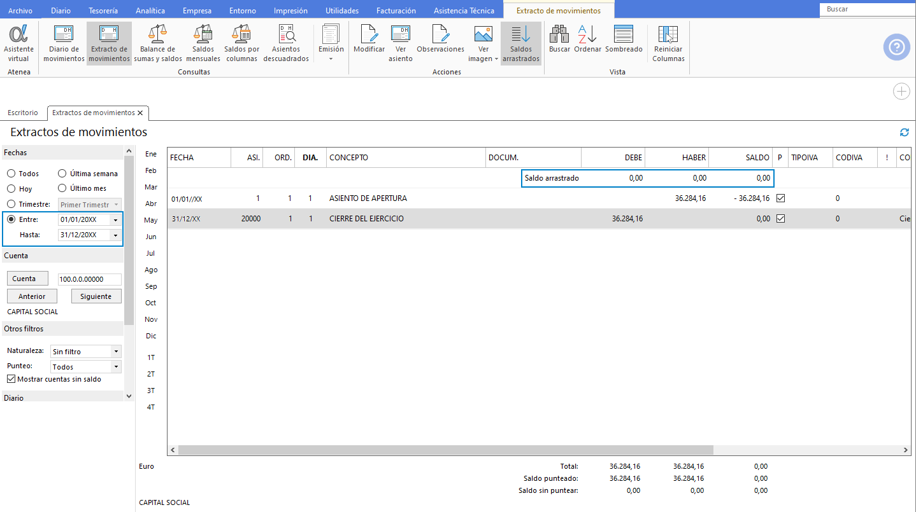Open the help question mark icon
Image resolution: width=916 pixels, height=512 pixels.
tap(896, 48)
